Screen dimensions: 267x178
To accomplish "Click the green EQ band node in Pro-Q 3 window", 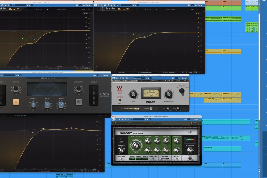I will click(x=22, y=39).
